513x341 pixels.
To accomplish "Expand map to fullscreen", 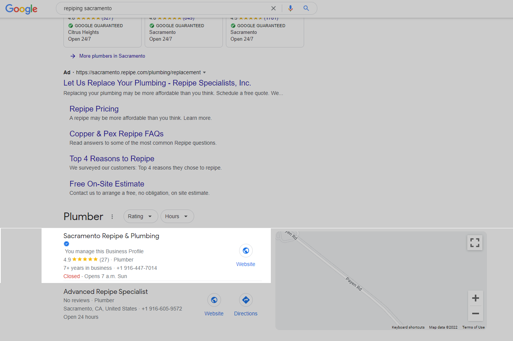I will [x=475, y=243].
